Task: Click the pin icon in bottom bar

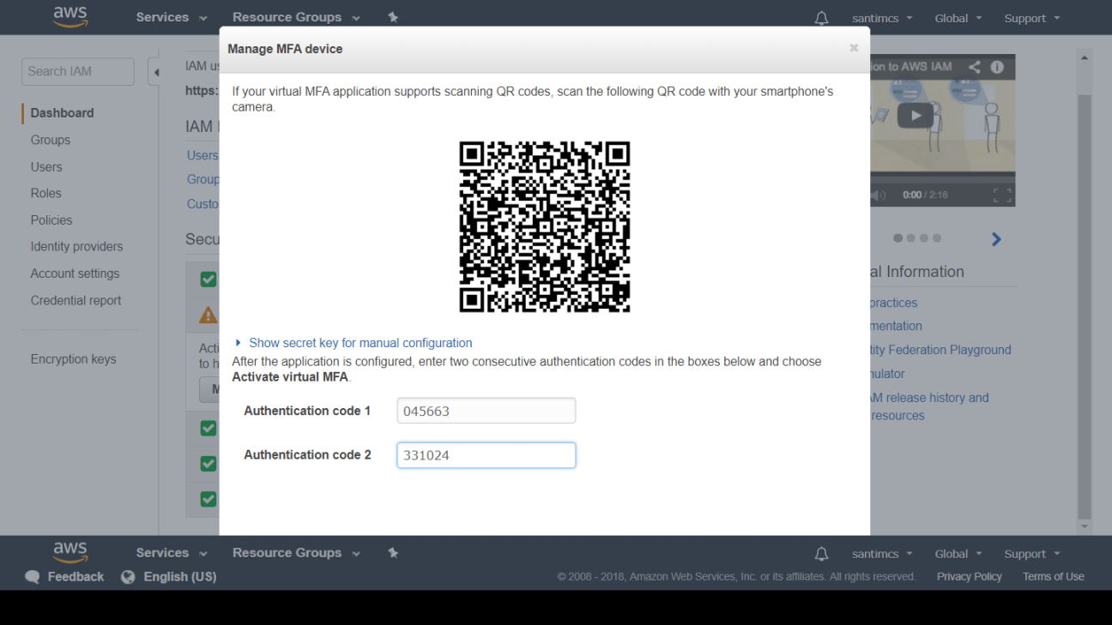Action: tap(393, 553)
